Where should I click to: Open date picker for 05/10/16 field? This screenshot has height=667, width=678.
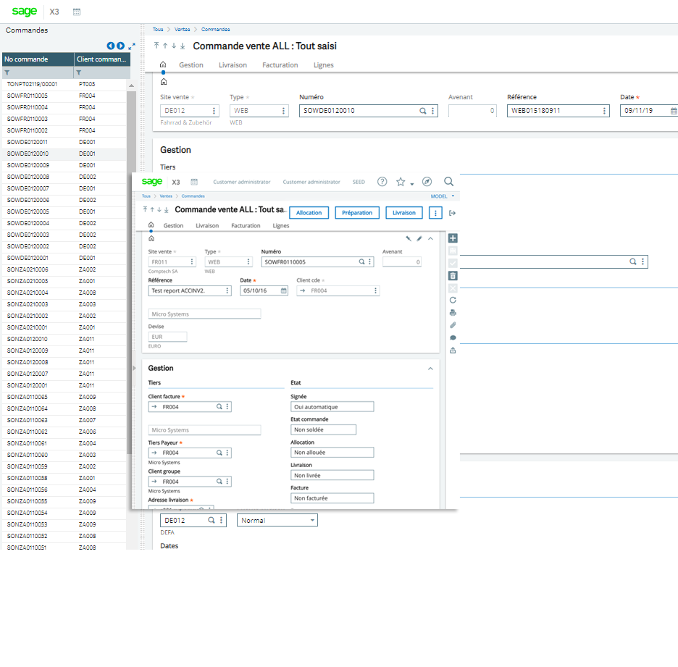[x=284, y=290]
